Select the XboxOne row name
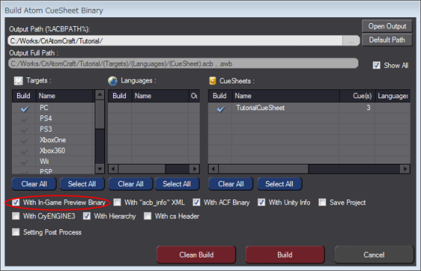The image size is (421, 271). pyautogui.click(x=53, y=140)
